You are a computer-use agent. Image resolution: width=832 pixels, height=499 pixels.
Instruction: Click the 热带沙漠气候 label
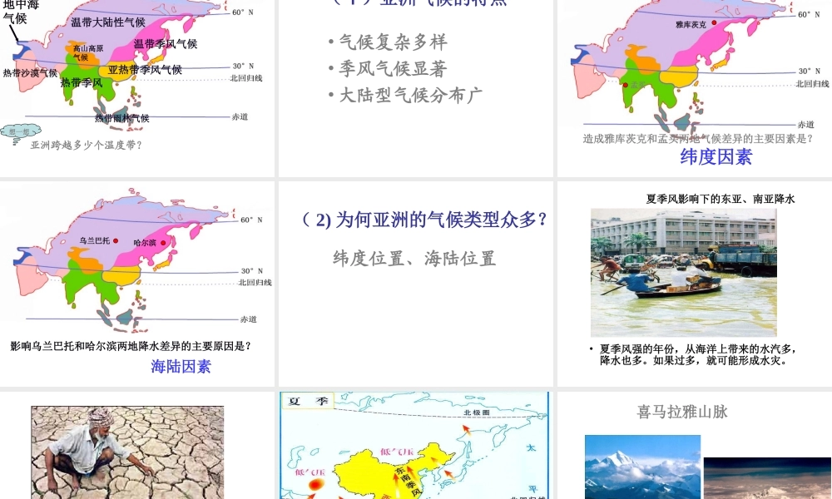coord(30,72)
